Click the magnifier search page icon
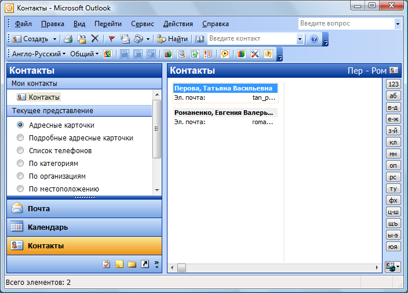The height and width of the screenshot is (293, 408). click(x=181, y=54)
